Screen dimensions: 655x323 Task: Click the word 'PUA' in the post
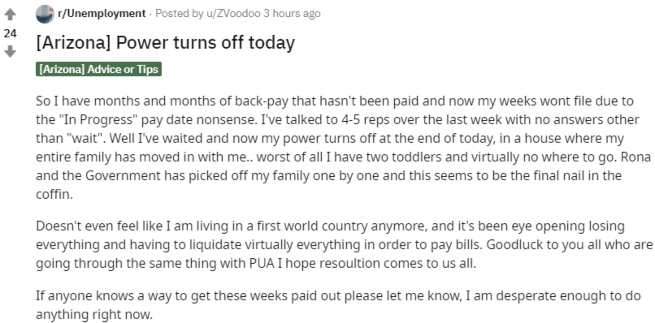(261, 263)
